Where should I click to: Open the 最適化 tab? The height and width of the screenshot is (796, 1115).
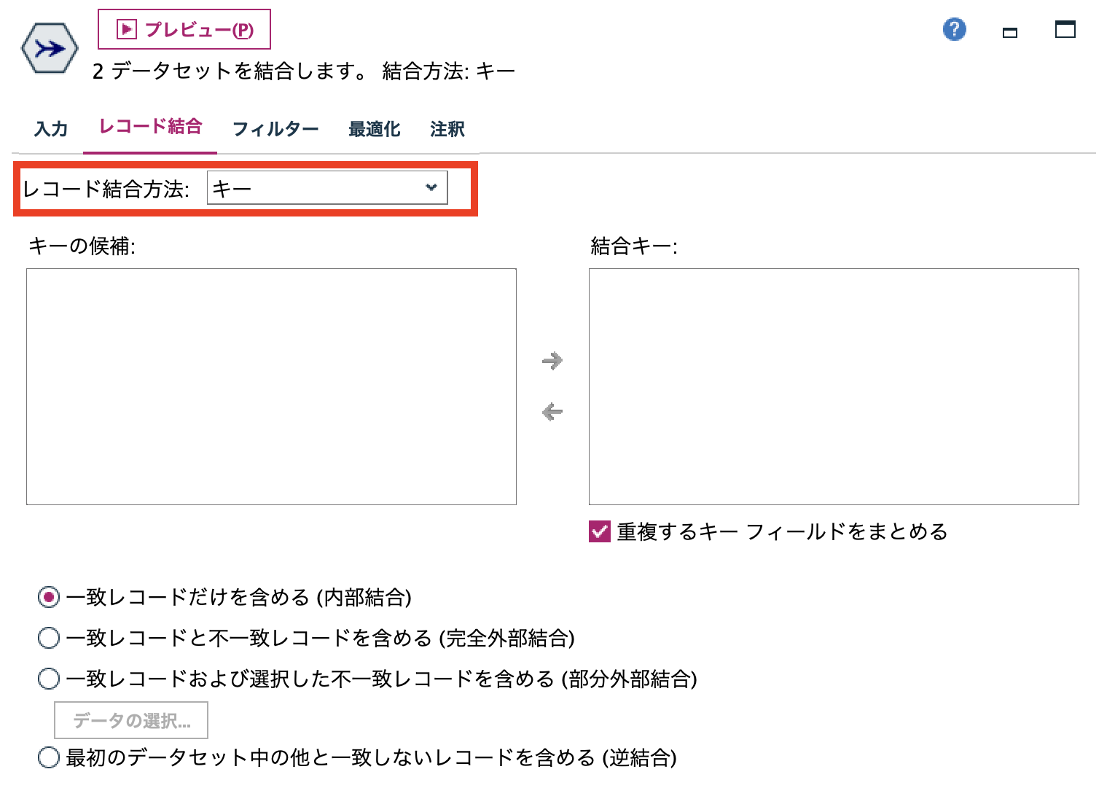[x=374, y=128]
